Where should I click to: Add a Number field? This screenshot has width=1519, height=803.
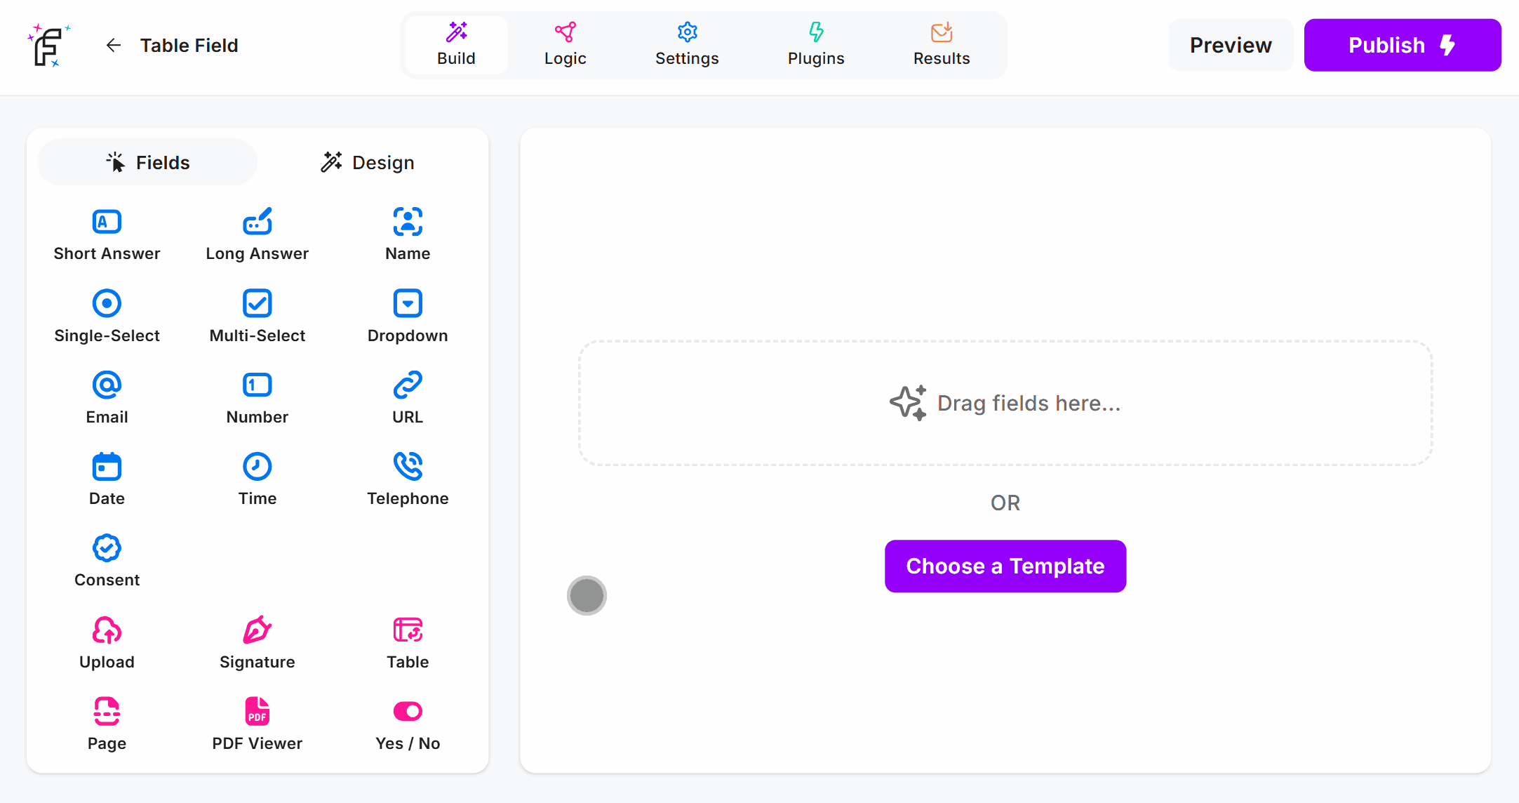coord(257,397)
